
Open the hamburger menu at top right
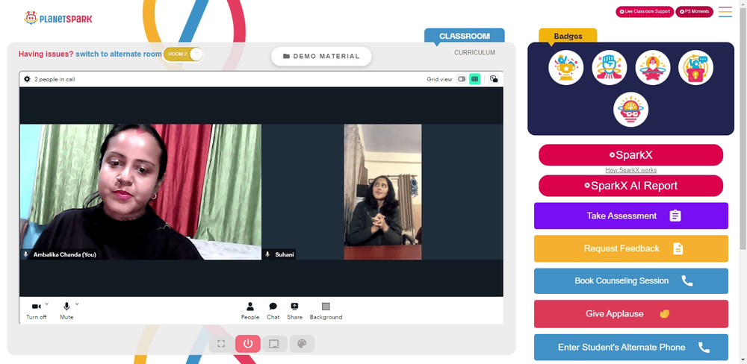coord(725,11)
